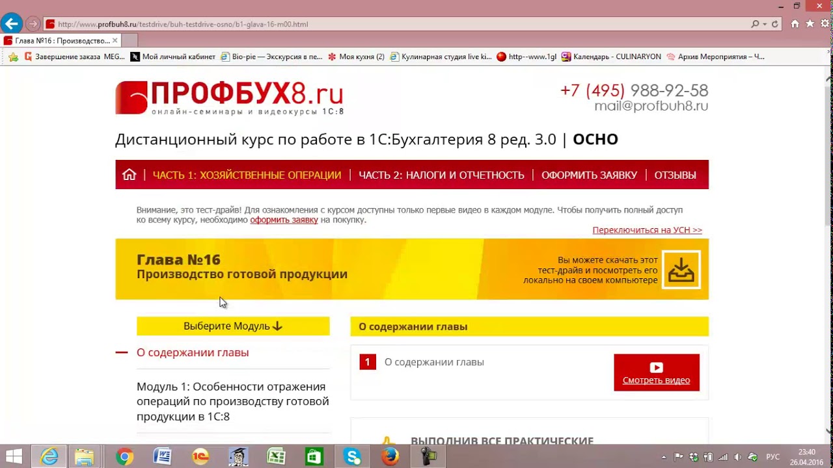Open browser home page icon
Screen dimensions: 833x468
(x=795, y=23)
